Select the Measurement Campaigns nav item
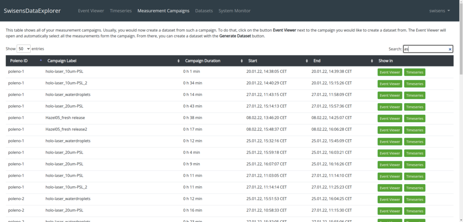 point(163,10)
